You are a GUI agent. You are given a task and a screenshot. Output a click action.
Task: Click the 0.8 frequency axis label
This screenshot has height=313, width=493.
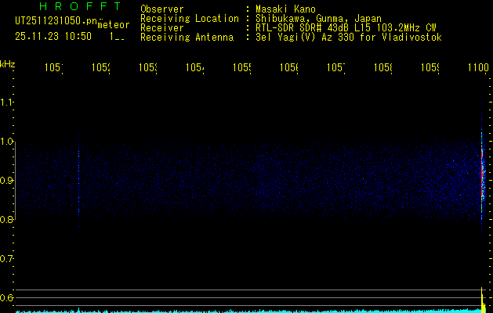pyautogui.click(x=7, y=220)
